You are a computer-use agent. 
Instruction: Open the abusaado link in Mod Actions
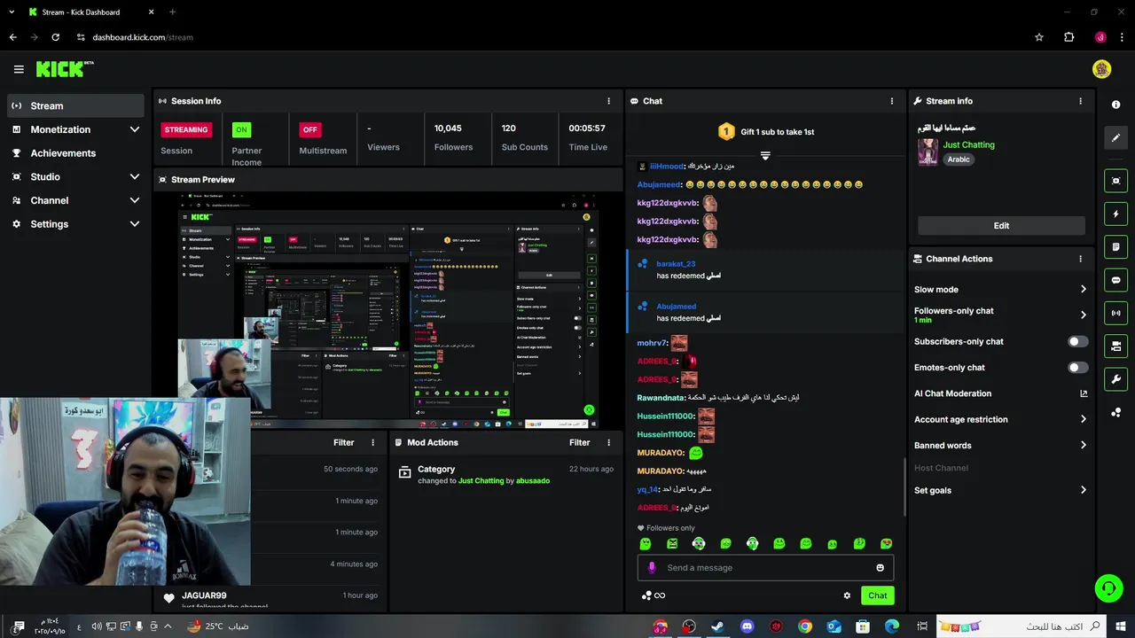(533, 480)
